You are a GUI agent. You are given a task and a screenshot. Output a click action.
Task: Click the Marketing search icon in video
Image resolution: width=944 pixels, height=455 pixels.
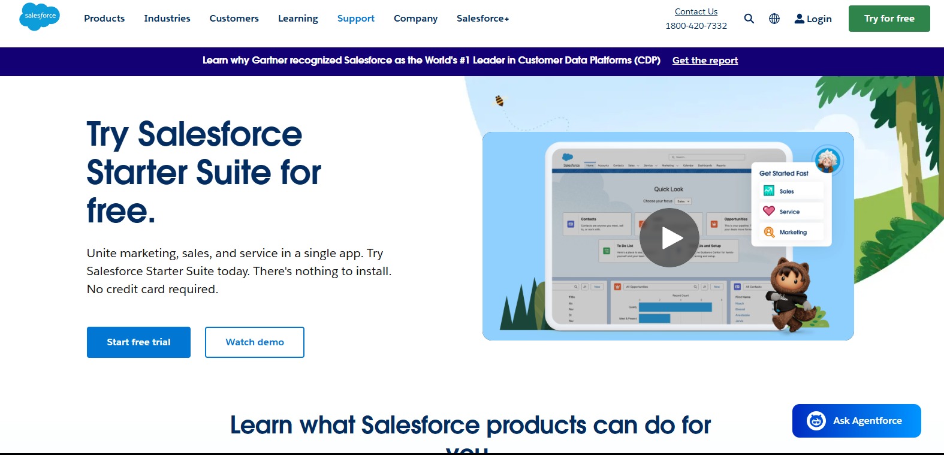(x=769, y=232)
